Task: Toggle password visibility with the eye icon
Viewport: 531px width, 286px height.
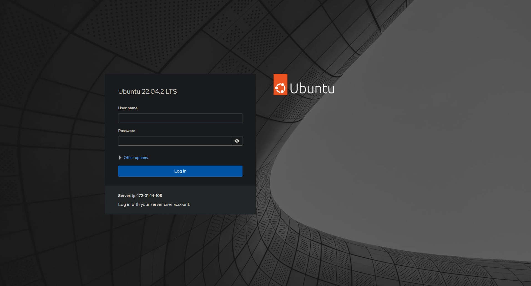Action: (237, 141)
